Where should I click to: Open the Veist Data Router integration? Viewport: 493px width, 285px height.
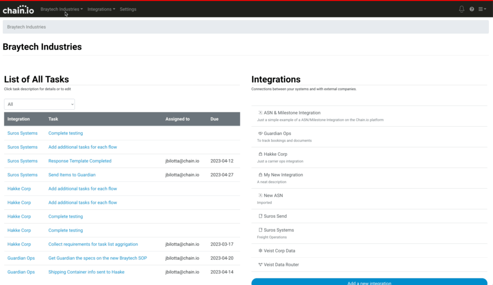pyautogui.click(x=281, y=264)
